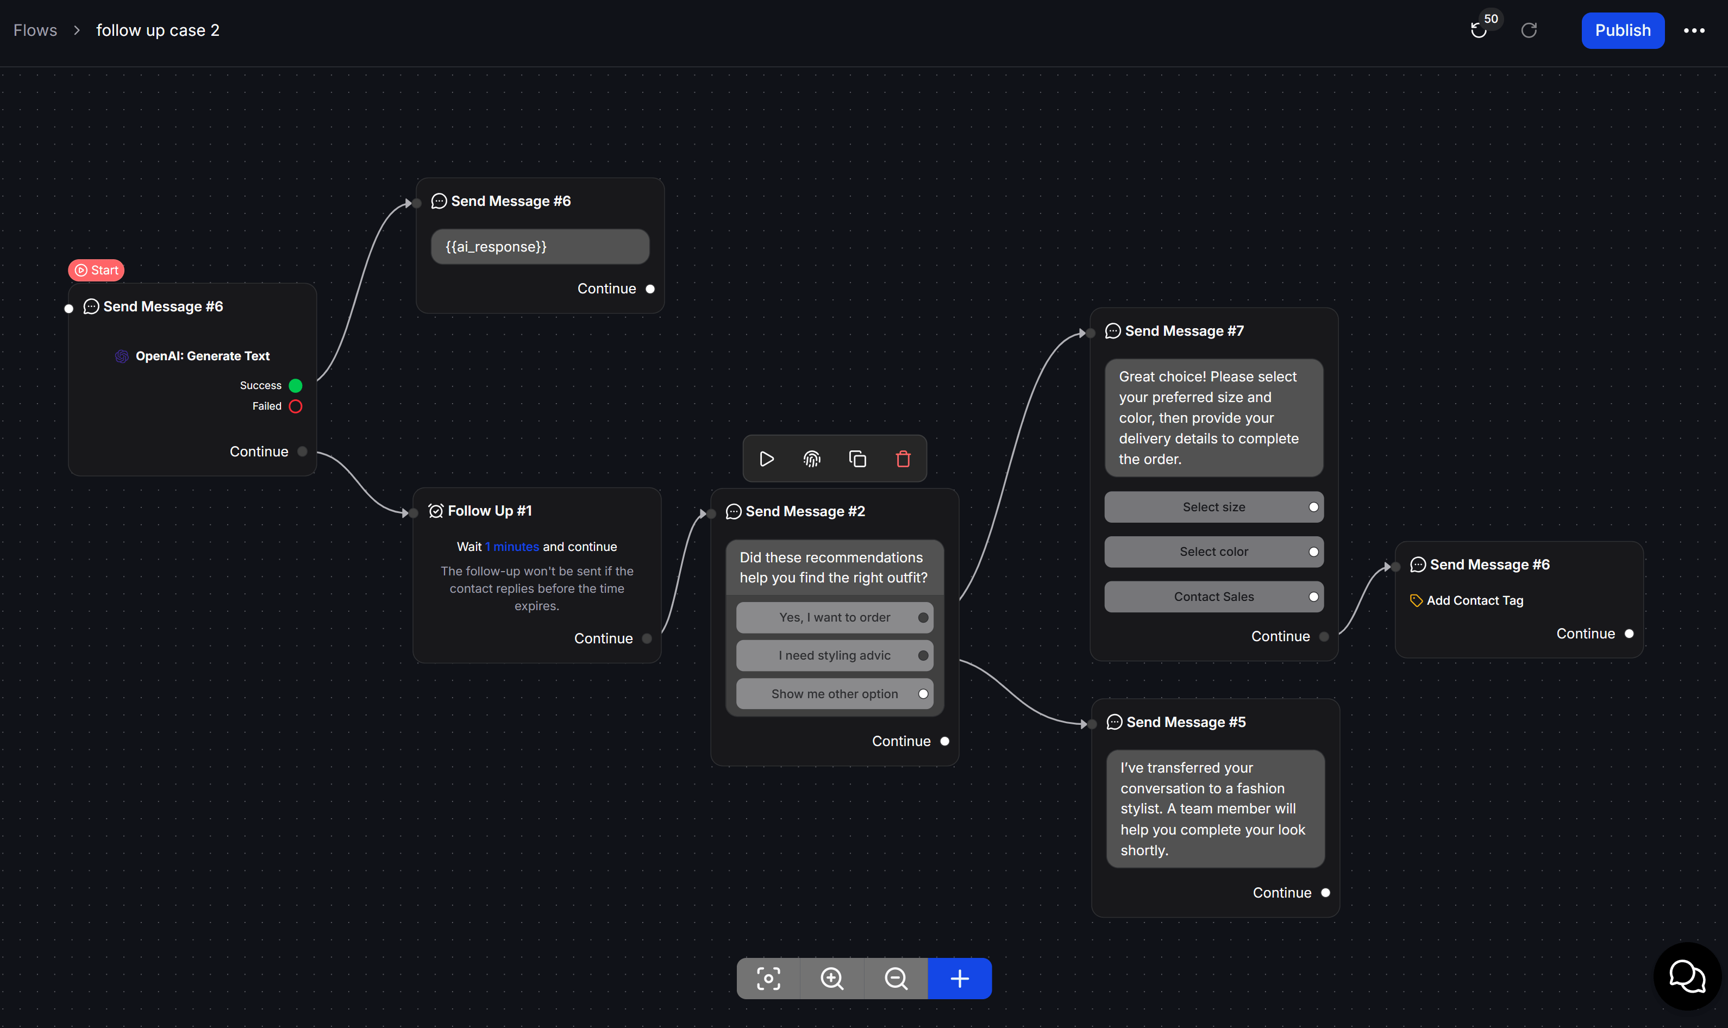
Task: Click Continue port of Add Contact Tag node
Action: click(1629, 634)
